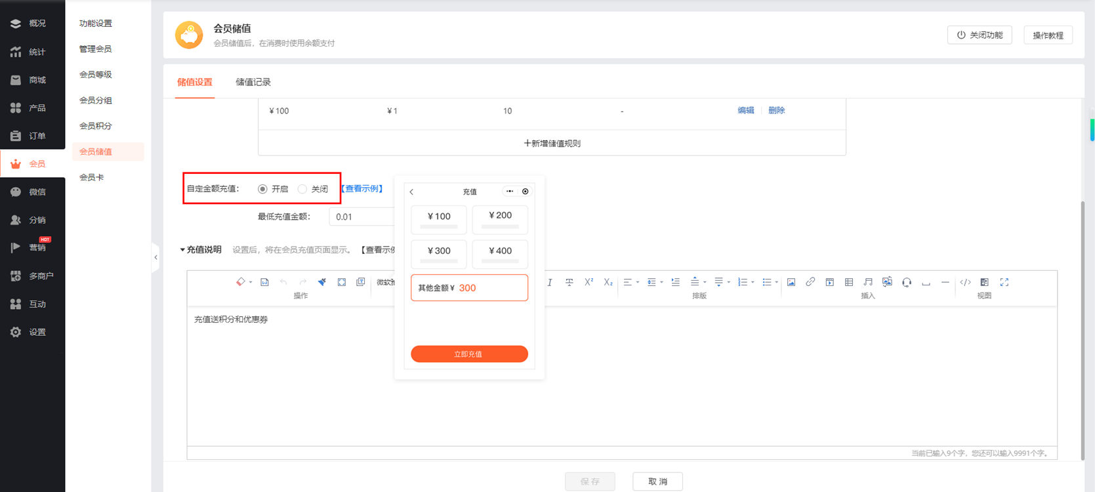1095x492 pixels.
Task: Click 删除 link for the ¥100 rule
Action: coord(776,110)
